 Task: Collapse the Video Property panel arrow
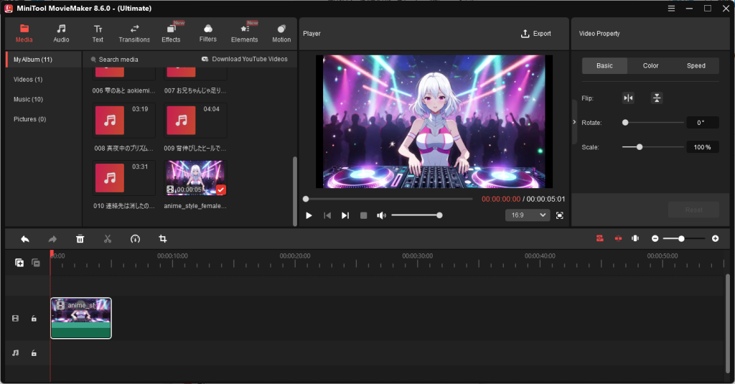[x=574, y=122]
